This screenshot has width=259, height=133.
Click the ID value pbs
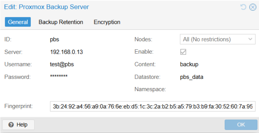click(55, 40)
